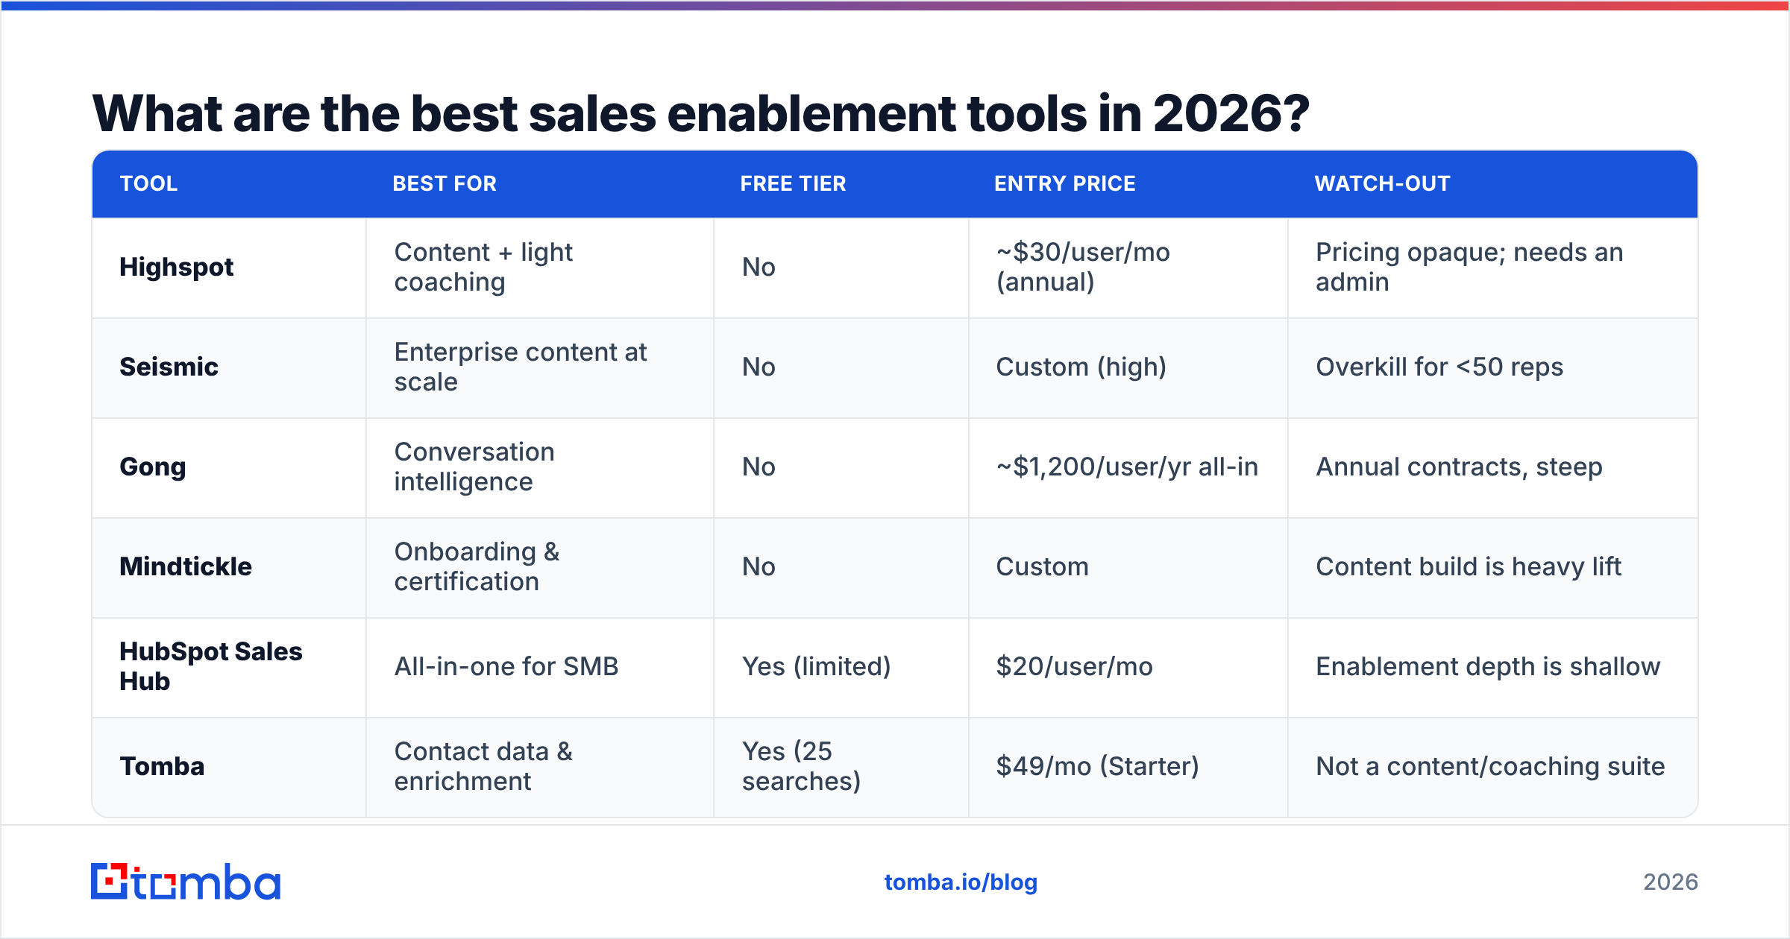Click the 2026 year label in footer
This screenshot has width=1790, height=939.
pyautogui.click(x=1671, y=882)
